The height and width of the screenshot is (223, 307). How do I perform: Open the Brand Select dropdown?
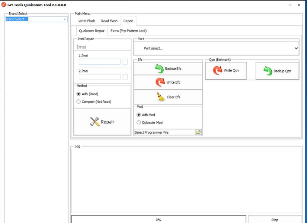coord(36,19)
